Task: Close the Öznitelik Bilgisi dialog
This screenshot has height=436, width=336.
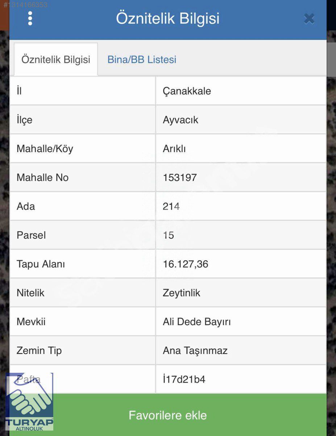Action: [309, 19]
